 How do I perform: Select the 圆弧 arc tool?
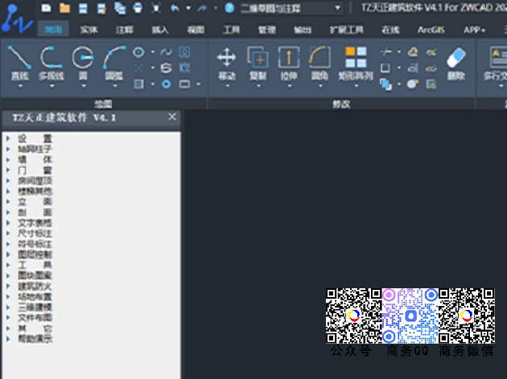114,63
